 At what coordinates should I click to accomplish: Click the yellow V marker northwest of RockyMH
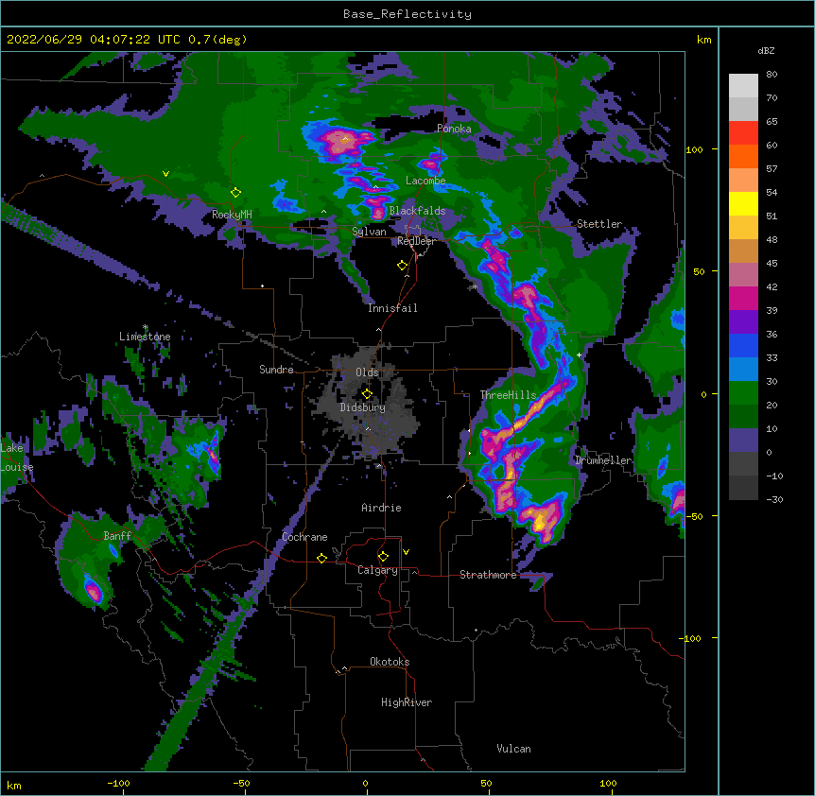click(165, 174)
